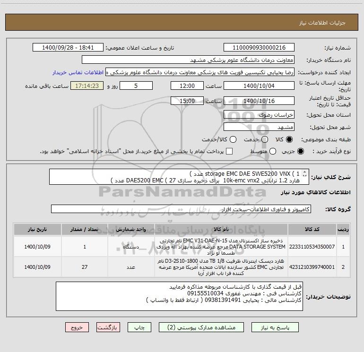Click the technical expert phone 09155510034
Viewport: 364px width, 352px height.
(x=205, y=293)
